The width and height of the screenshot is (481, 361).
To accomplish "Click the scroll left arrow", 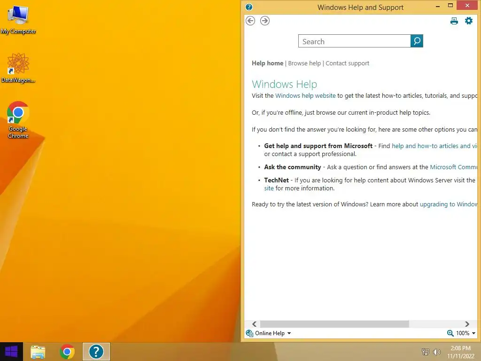I will tap(254, 324).
